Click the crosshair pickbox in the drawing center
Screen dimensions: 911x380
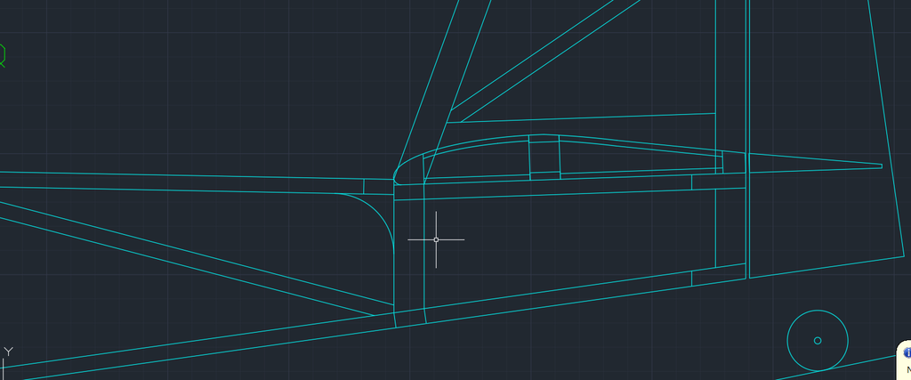click(436, 239)
